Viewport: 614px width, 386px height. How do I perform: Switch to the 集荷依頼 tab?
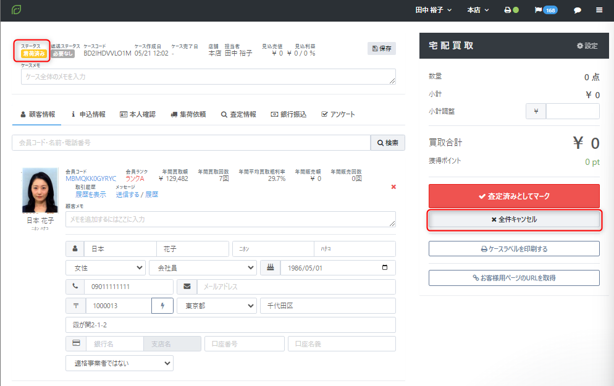188,114
